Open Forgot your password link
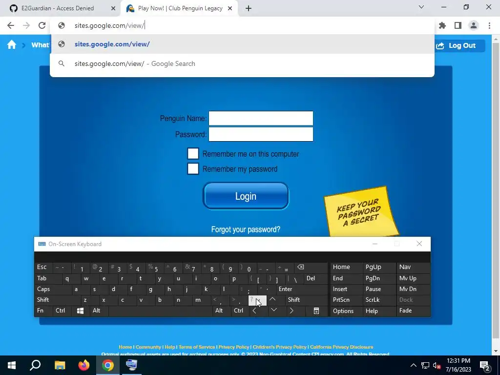The height and width of the screenshot is (375, 500). (246, 229)
